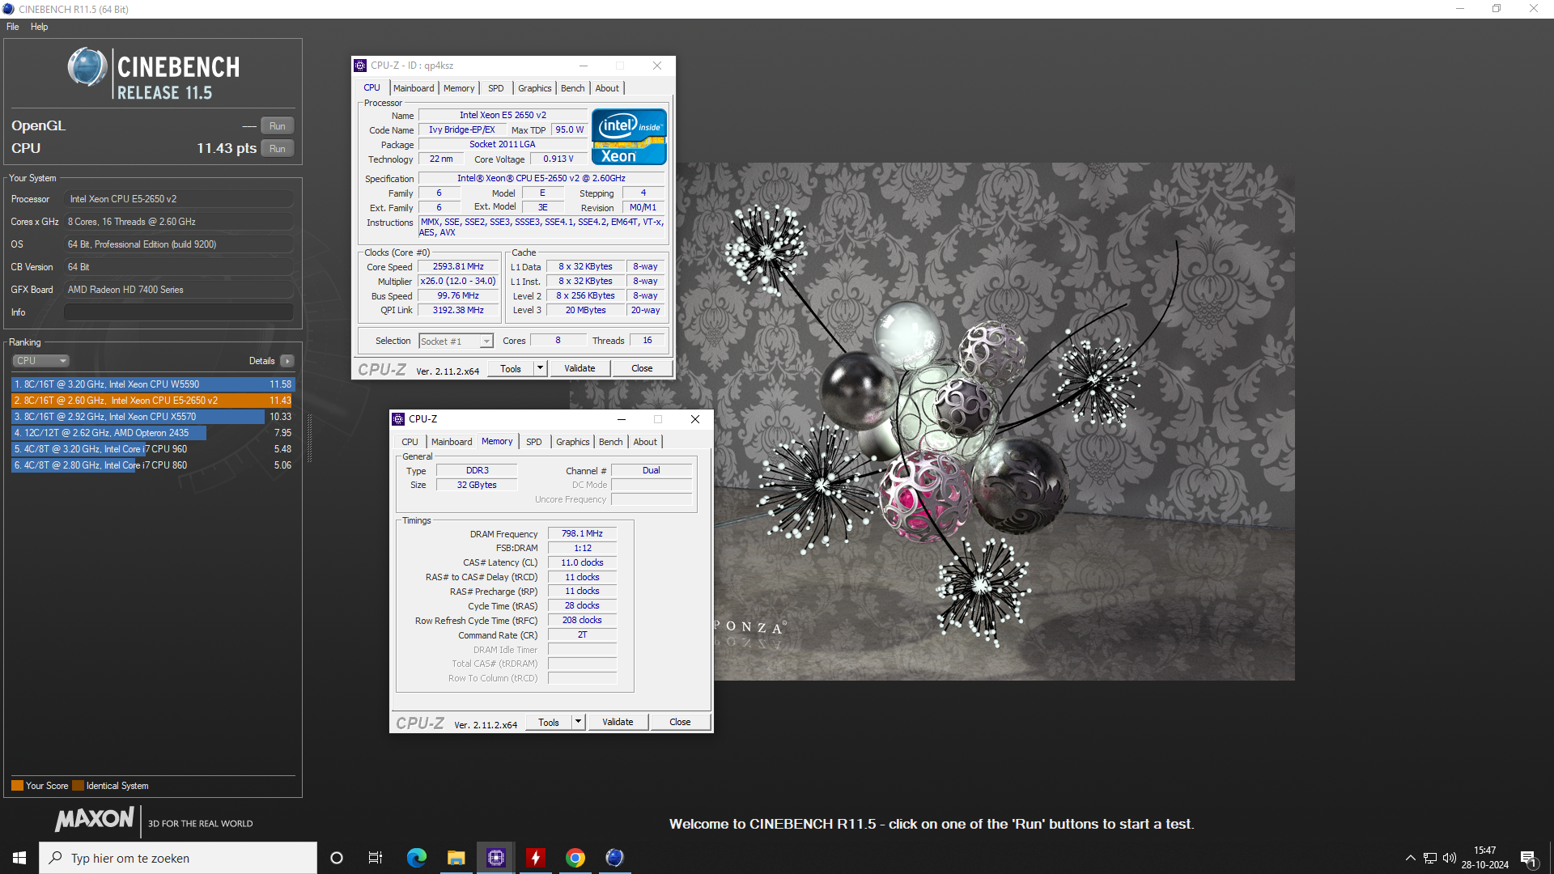Open volume control tray icon
The image size is (1554, 874).
1450,858
